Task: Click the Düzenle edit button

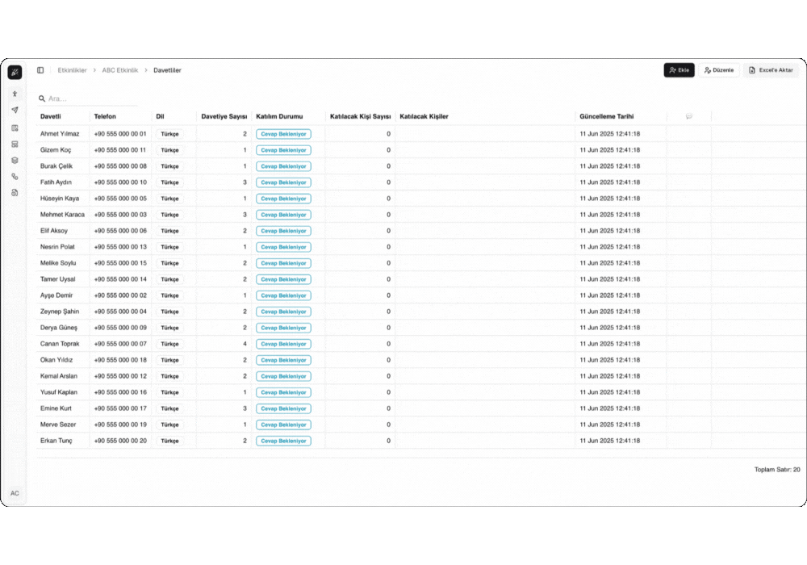Action: point(718,70)
